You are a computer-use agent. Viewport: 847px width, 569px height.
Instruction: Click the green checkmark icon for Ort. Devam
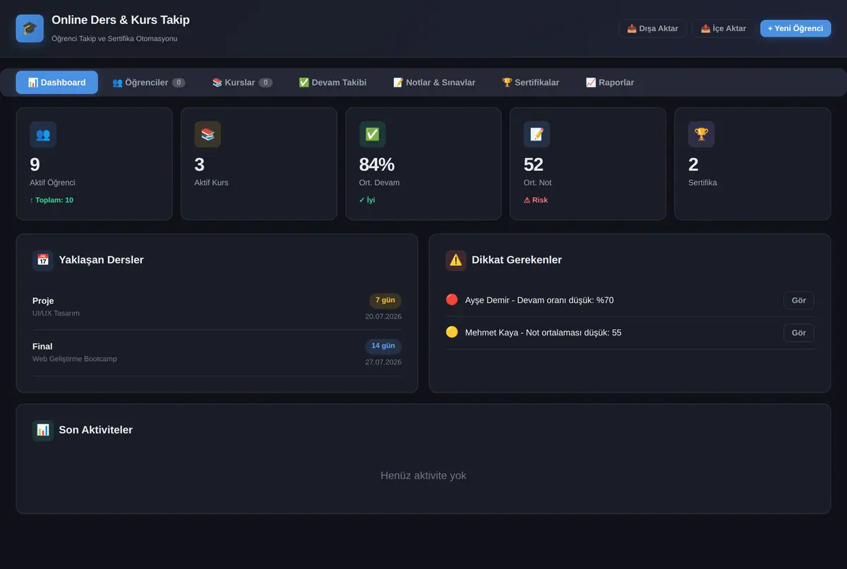pos(373,134)
